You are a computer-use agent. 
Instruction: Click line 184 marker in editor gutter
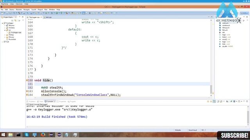point(27,95)
